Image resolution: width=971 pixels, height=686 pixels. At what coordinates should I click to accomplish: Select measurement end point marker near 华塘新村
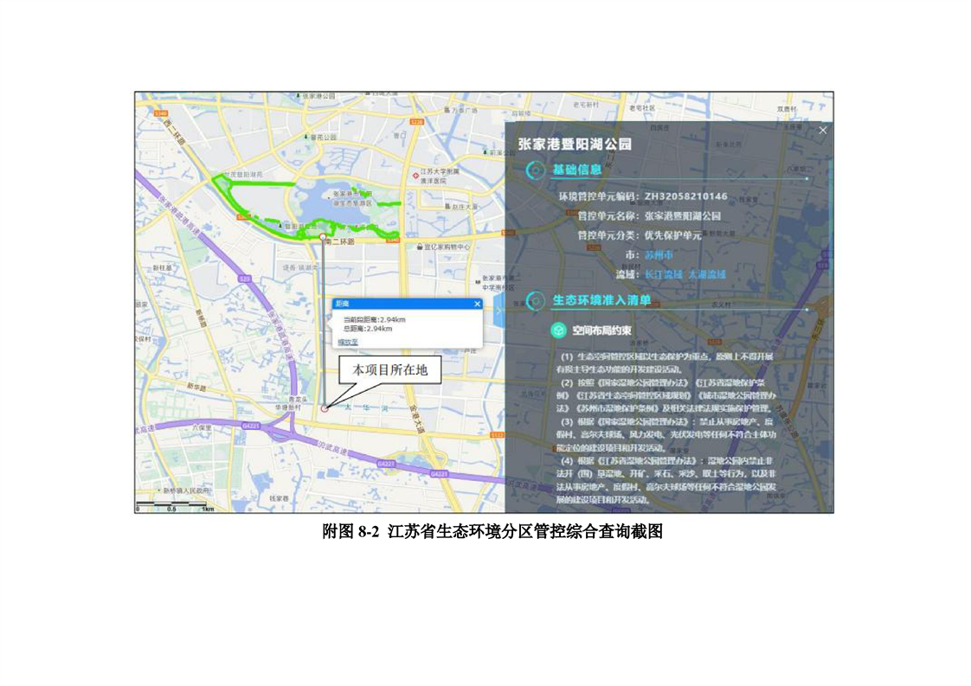pyautogui.click(x=324, y=408)
